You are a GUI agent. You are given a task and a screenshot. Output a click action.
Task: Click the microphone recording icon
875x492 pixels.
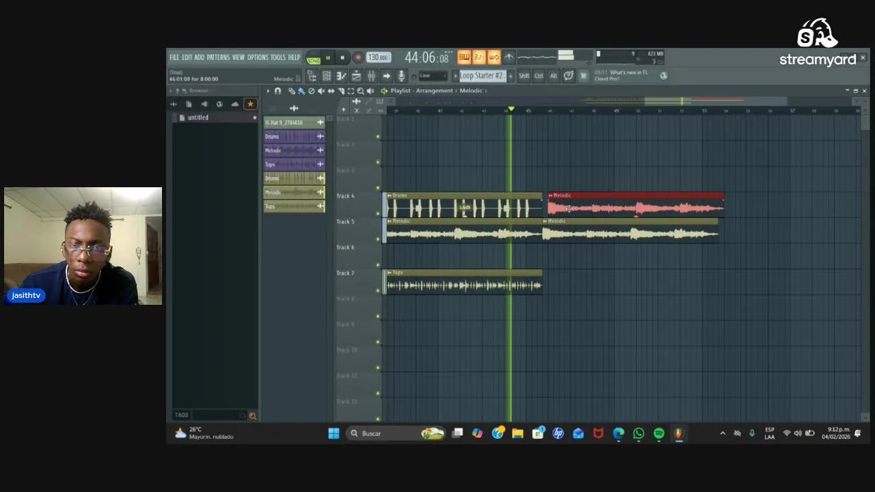[x=401, y=76]
